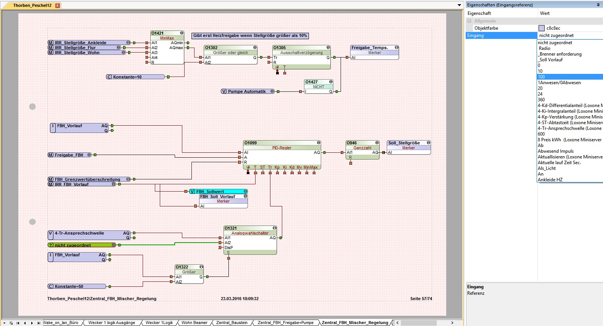Click the info icon on Analogwahlschalter block O1321
This screenshot has width=603, height=326.
pyautogui.click(x=274, y=228)
